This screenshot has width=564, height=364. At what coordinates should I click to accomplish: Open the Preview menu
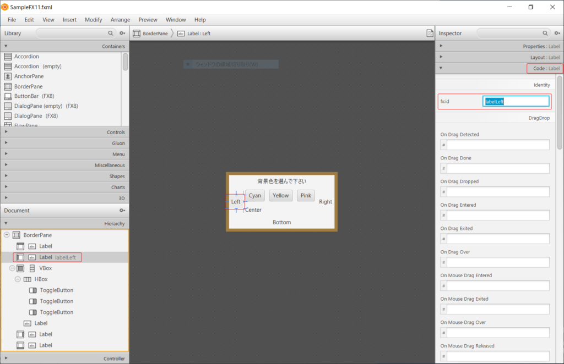tap(148, 19)
